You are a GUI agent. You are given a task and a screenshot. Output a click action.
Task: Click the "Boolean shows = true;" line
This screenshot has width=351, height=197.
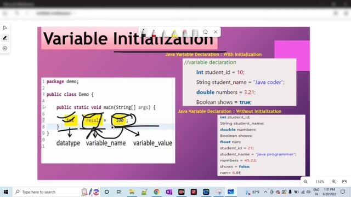coord(224,102)
